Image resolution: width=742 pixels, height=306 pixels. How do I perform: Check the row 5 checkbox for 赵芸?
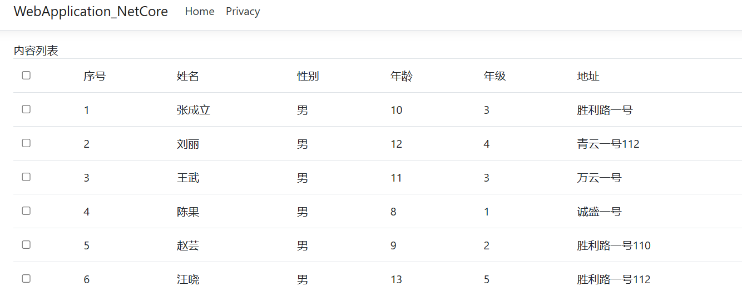(x=26, y=245)
